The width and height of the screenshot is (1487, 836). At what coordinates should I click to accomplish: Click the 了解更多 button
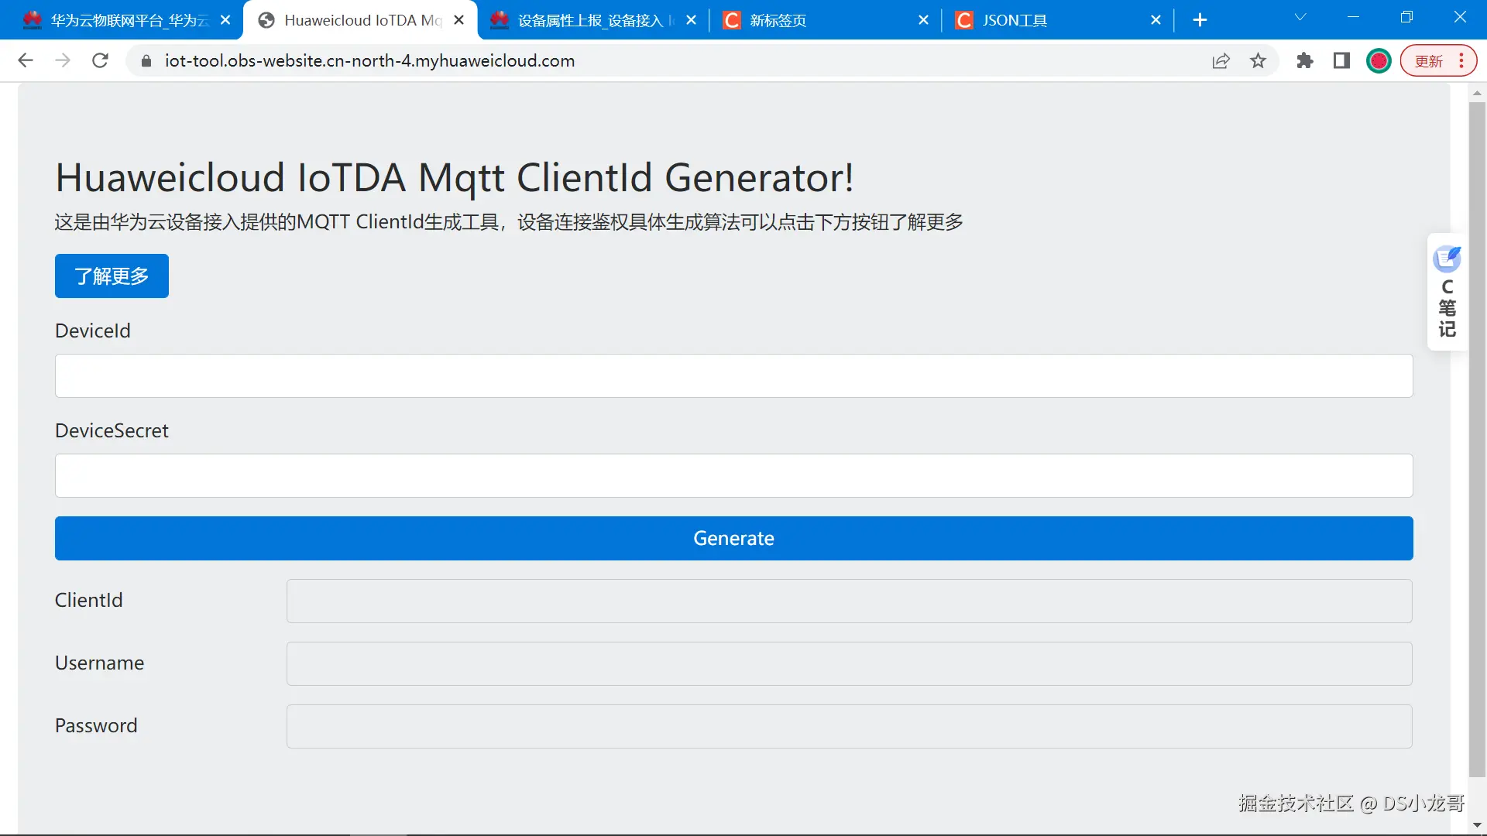[112, 276]
